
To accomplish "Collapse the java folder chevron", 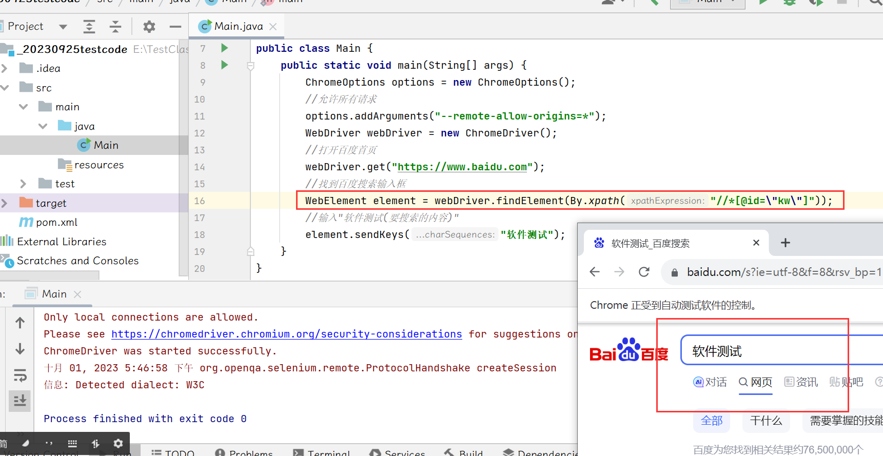I will pyautogui.click(x=43, y=126).
